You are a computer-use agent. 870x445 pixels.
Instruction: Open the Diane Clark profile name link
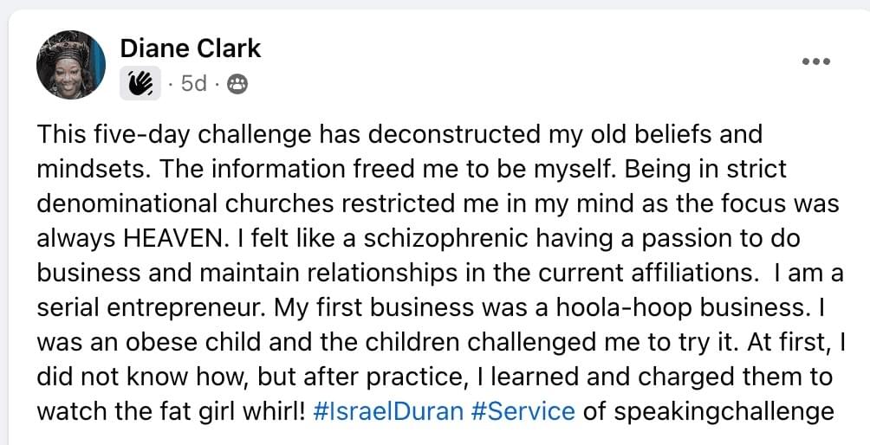[x=191, y=48]
